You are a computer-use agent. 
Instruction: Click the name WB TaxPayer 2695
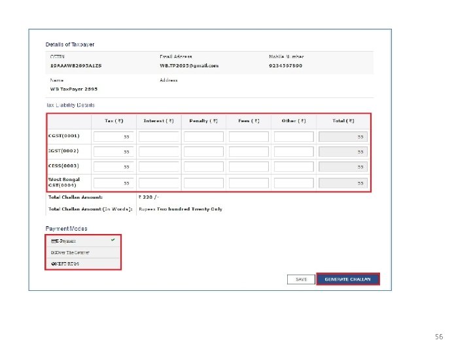(x=73, y=89)
